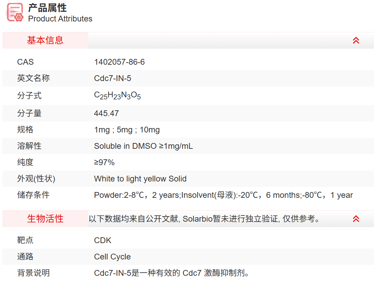Click the molecular formula C25H23N3O5
Screen dimensions: 377x286
pyautogui.click(x=117, y=96)
